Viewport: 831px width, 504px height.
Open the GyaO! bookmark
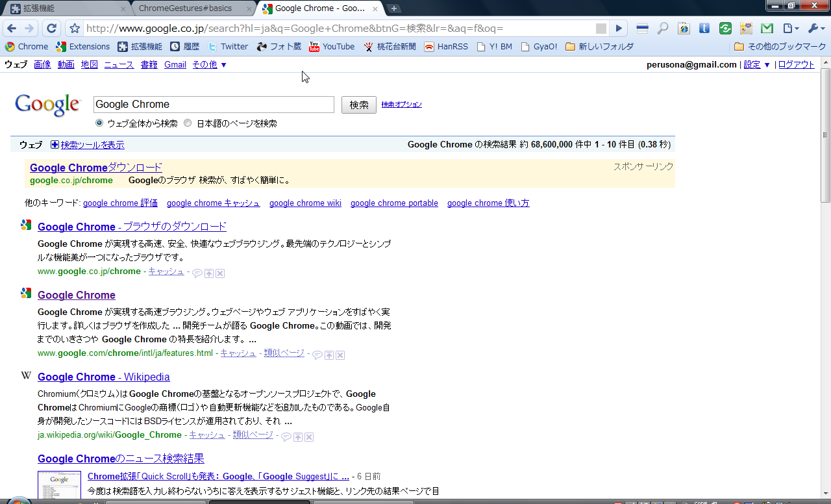(x=539, y=47)
